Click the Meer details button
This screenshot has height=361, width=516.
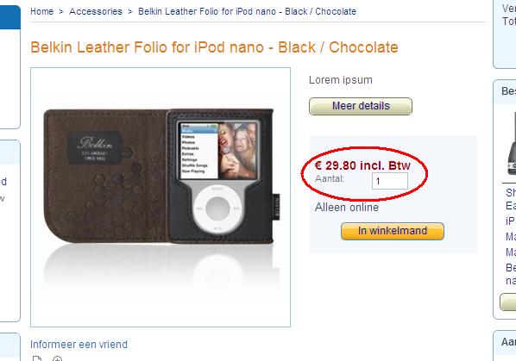point(361,106)
